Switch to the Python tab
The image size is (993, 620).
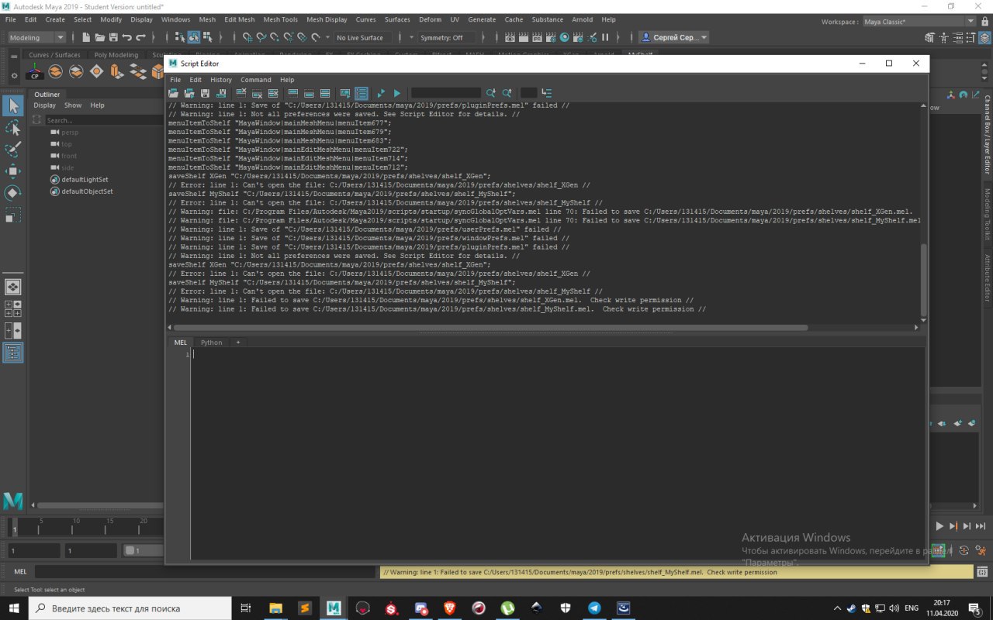pos(211,342)
